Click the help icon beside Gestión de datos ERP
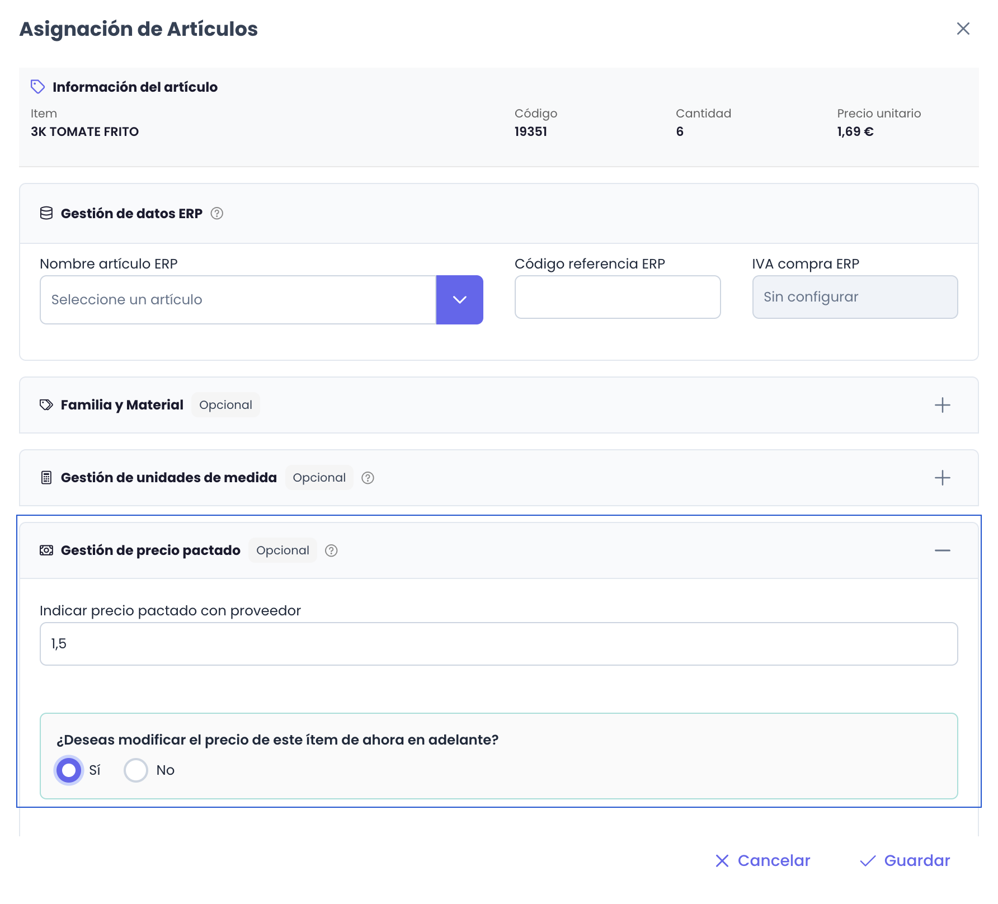 pyautogui.click(x=217, y=214)
